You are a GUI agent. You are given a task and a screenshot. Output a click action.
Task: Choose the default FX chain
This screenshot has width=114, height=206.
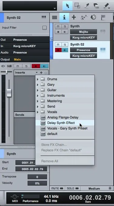[65, 134]
